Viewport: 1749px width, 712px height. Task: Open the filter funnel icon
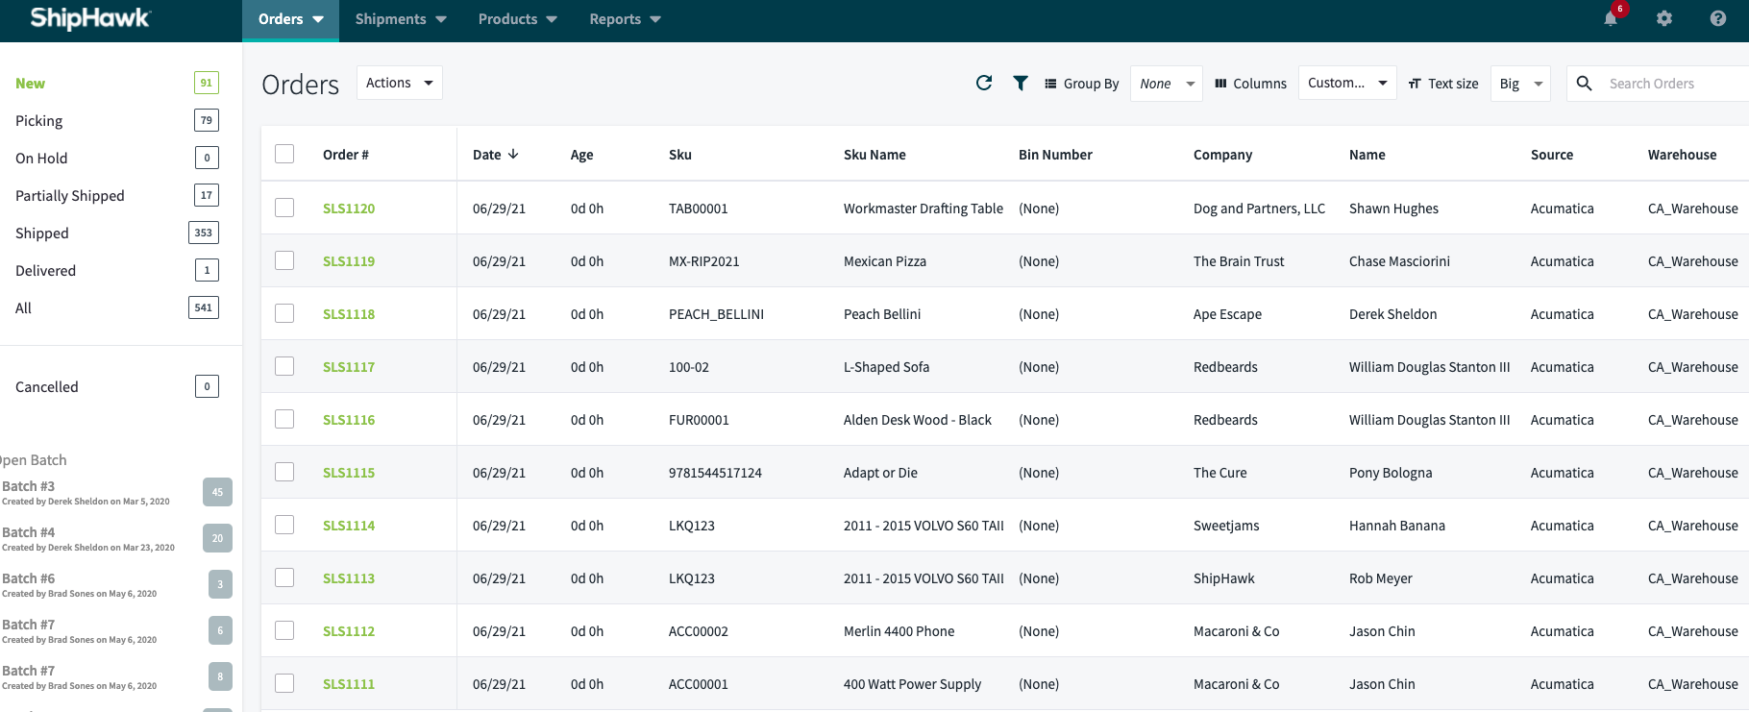pos(1021,83)
